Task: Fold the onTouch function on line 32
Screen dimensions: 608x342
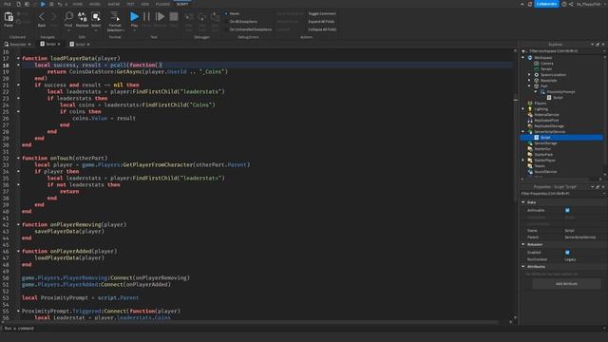Action: [18, 158]
